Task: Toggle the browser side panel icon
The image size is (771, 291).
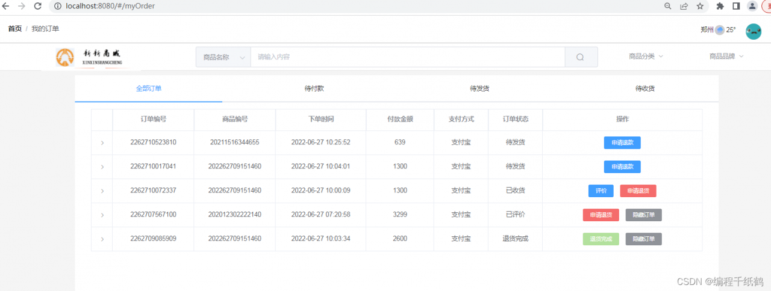Action: point(736,6)
